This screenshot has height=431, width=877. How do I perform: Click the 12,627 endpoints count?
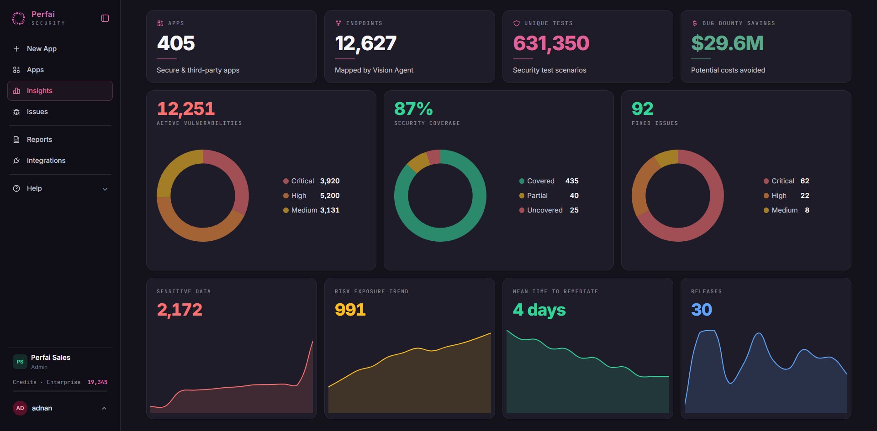click(365, 43)
